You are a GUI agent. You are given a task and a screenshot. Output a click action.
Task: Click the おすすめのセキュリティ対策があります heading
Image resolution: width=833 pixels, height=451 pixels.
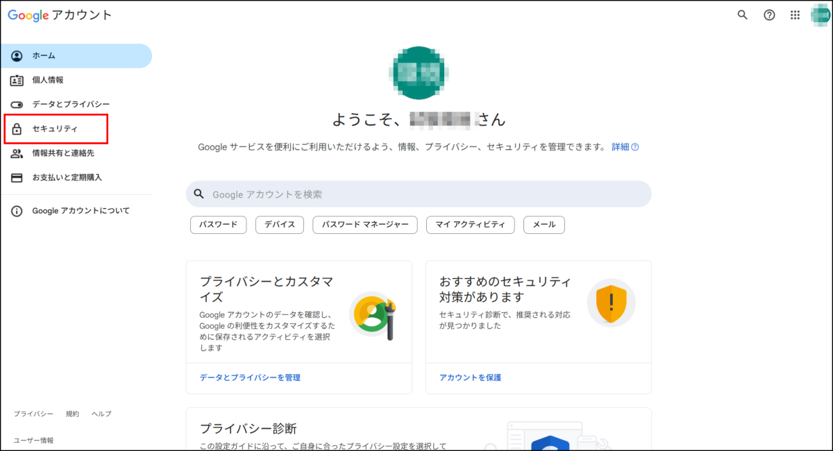pos(505,289)
